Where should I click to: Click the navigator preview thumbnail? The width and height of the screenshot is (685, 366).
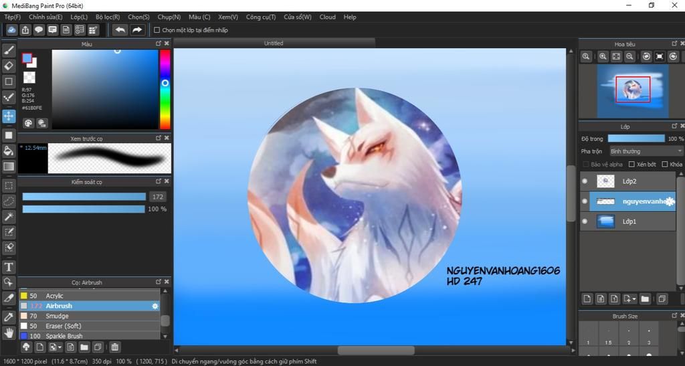tap(632, 91)
